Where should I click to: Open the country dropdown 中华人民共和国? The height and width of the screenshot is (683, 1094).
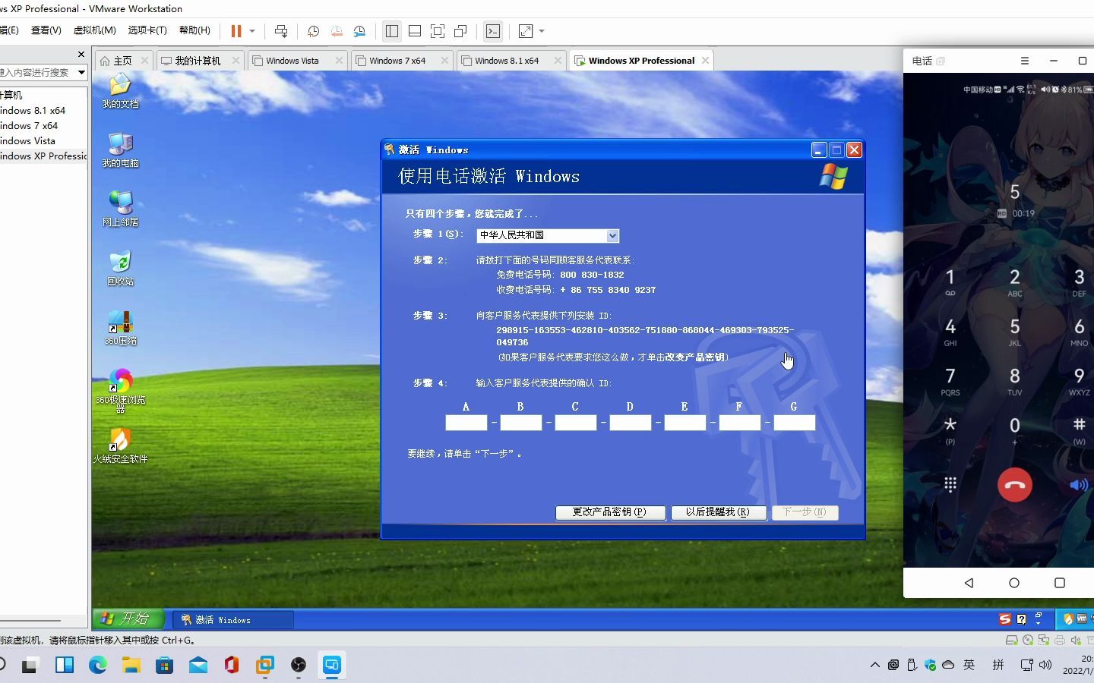548,235
